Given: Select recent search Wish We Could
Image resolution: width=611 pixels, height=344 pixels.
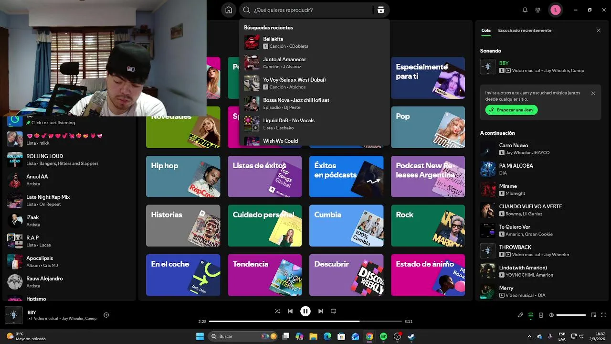Looking at the screenshot, I should pos(314,141).
